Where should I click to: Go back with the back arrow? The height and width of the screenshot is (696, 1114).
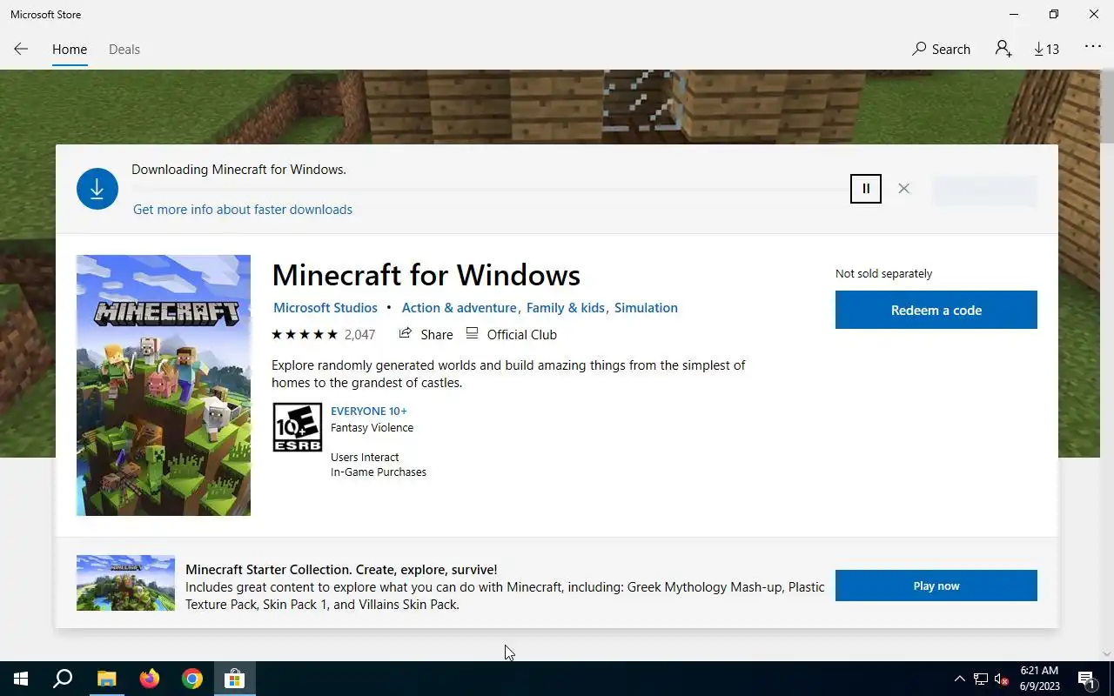point(21,50)
